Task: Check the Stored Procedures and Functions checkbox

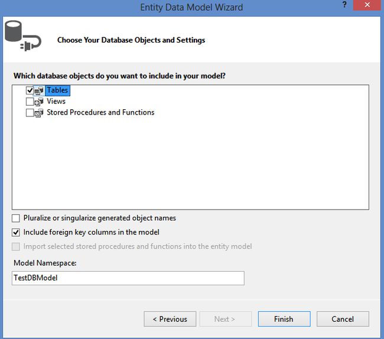Action: click(x=30, y=113)
